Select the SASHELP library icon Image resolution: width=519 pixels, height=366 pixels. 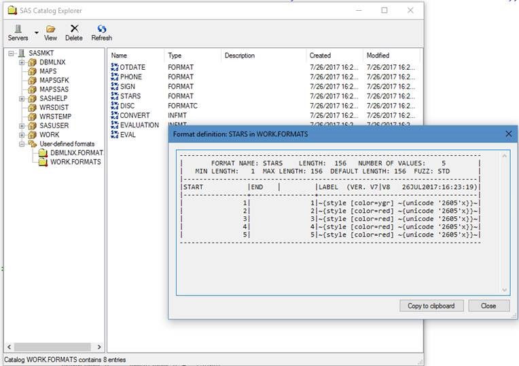(x=33, y=98)
